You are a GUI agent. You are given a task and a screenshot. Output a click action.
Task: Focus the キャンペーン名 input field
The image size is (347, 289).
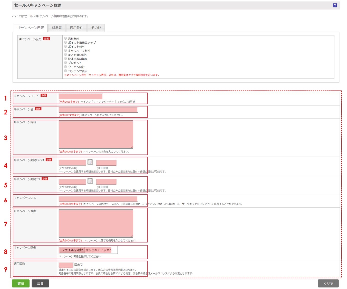[98, 110]
